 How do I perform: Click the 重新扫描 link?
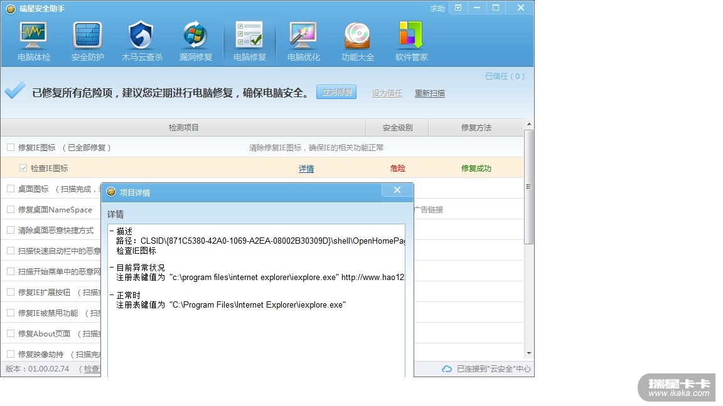429,93
